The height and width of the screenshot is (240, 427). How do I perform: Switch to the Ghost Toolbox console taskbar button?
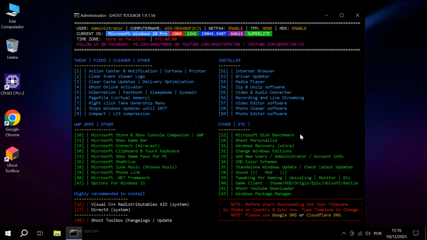coord(73,233)
